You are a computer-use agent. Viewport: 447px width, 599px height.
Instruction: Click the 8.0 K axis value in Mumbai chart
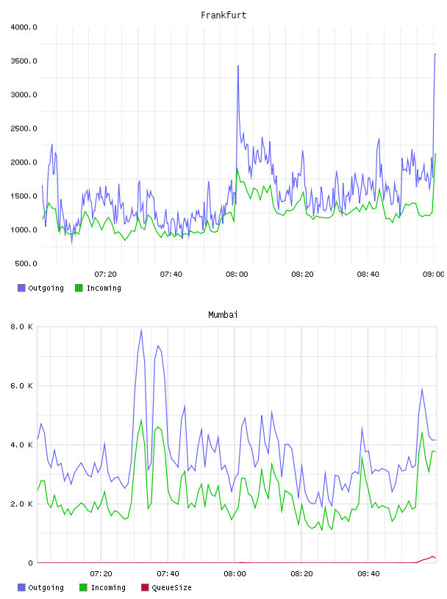21,327
